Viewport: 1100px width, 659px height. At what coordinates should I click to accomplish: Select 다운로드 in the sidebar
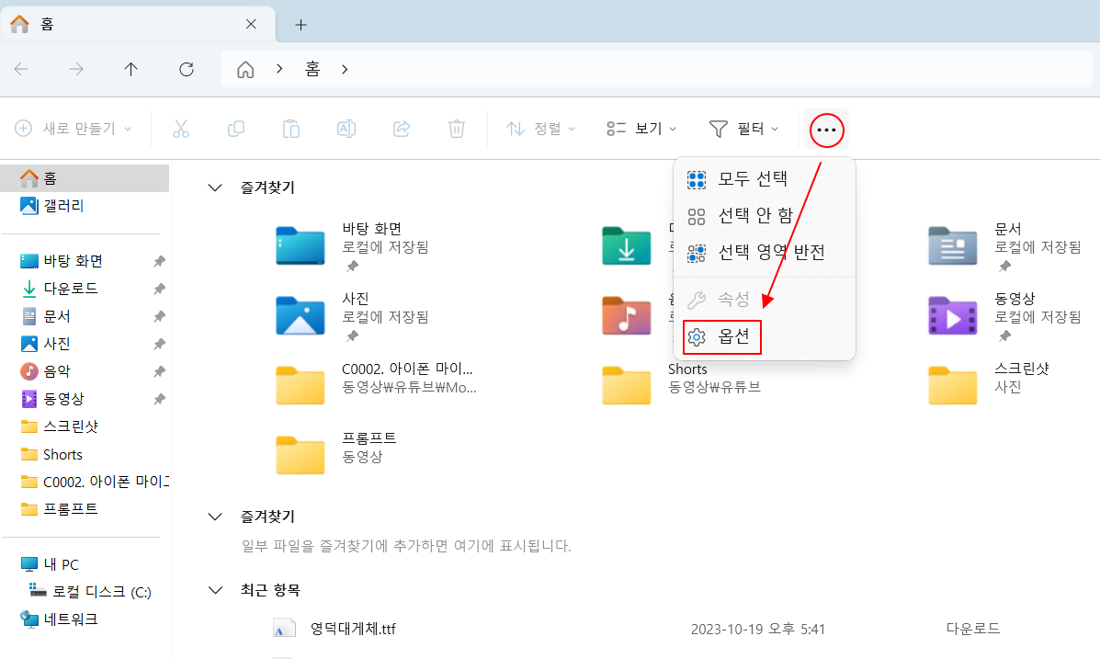click(85, 289)
